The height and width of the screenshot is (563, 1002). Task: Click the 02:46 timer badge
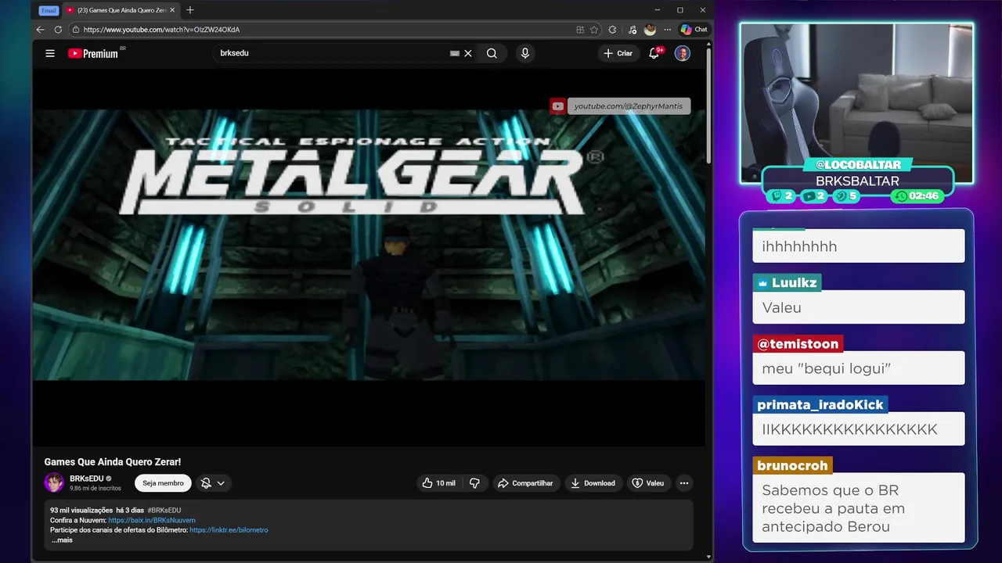[x=917, y=196]
